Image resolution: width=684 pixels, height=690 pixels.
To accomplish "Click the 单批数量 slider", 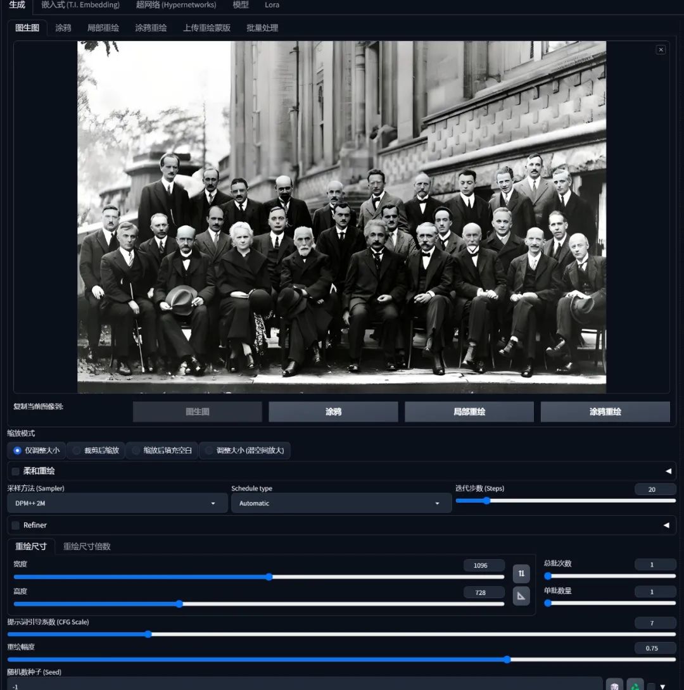I will pos(610,603).
